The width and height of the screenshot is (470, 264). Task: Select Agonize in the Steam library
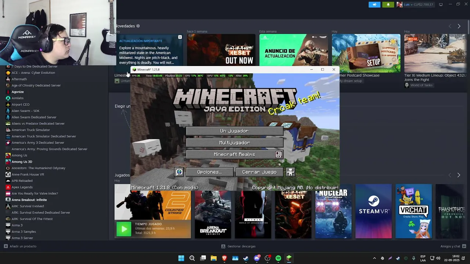point(18,92)
